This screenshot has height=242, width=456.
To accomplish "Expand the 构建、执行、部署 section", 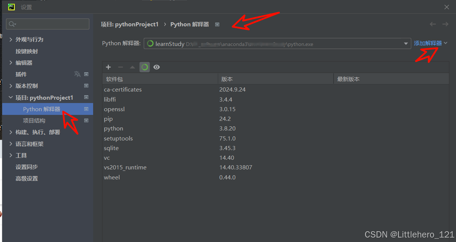I will pyautogui.click(x=11, y=132).
